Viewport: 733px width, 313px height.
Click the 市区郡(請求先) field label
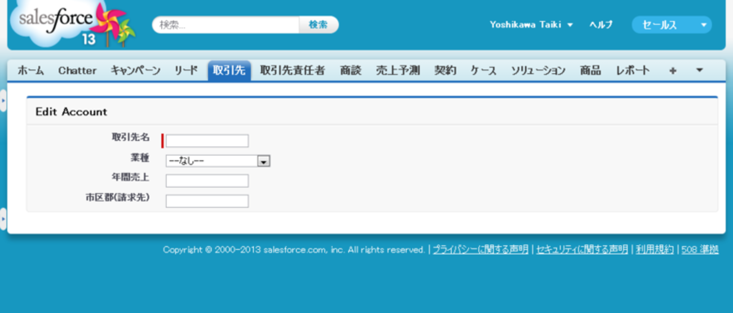[118, 198]
